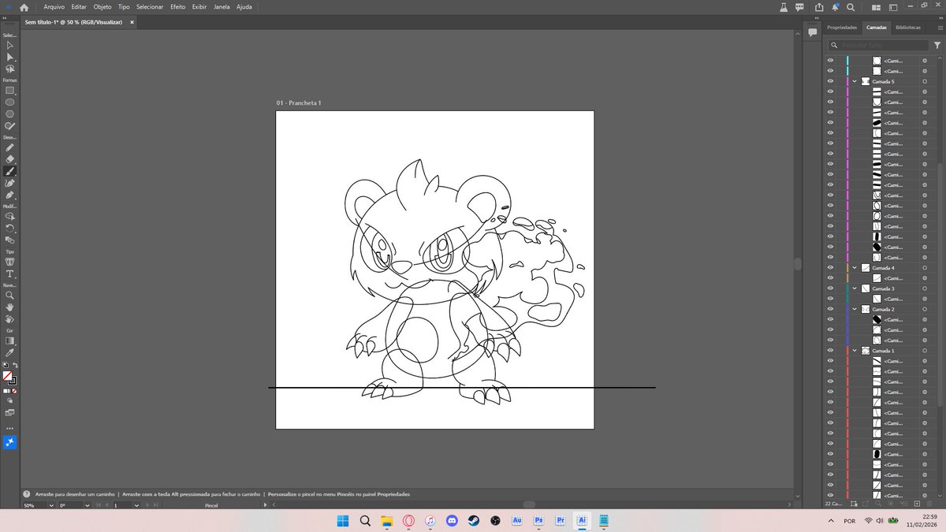Image resolution: width=946 pixels, height=532 pixels.
Task: Swap fill and stroke colors arrow
Action: pos(15,366)
